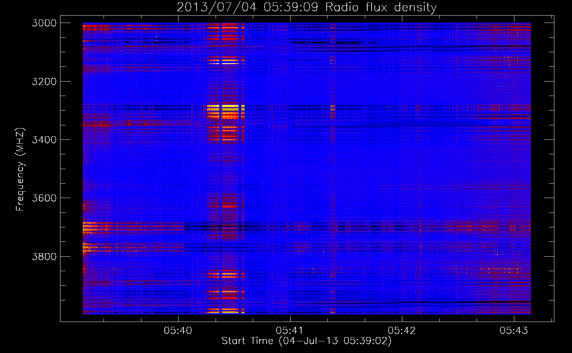Click the 05:43 time tick label
Screen dimensions: 572x353
(514, 330)
